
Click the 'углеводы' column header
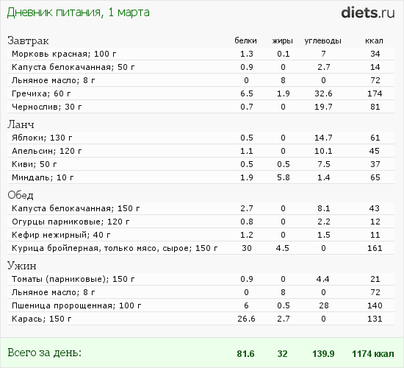coord(323,40)
